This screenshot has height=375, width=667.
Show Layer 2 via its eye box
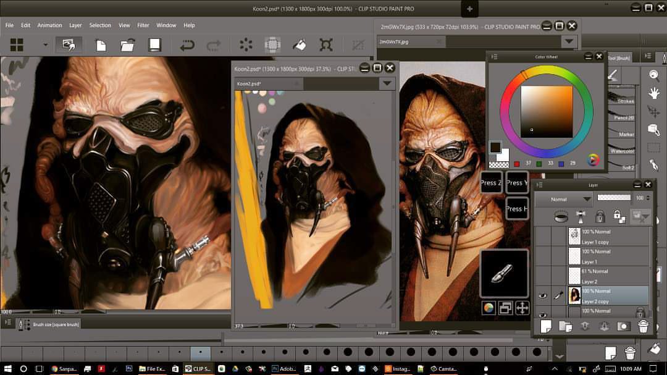[543, 276]
